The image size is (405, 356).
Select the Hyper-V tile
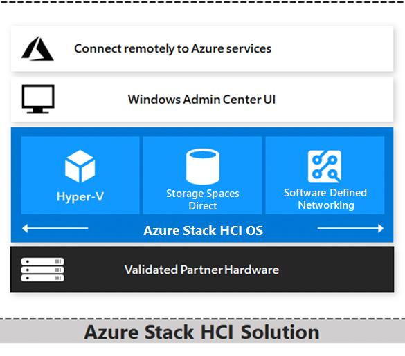point(80,176)
